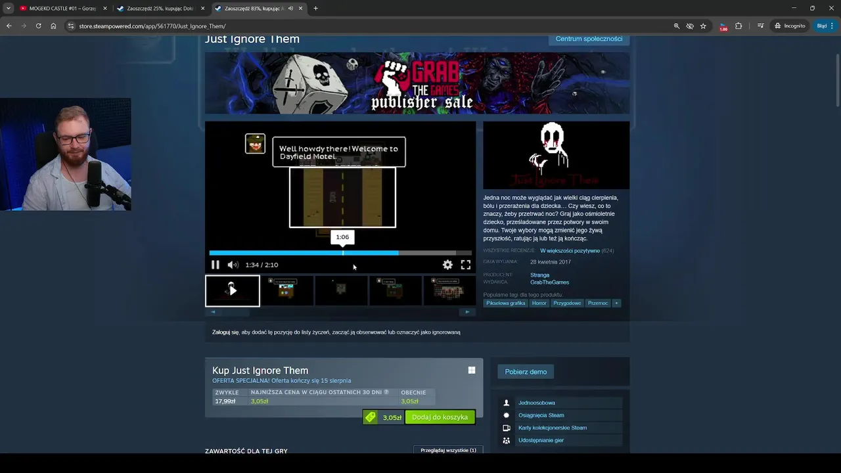
Task: Select the fourth screenshot thumbnail
Action: coord(396,290)
